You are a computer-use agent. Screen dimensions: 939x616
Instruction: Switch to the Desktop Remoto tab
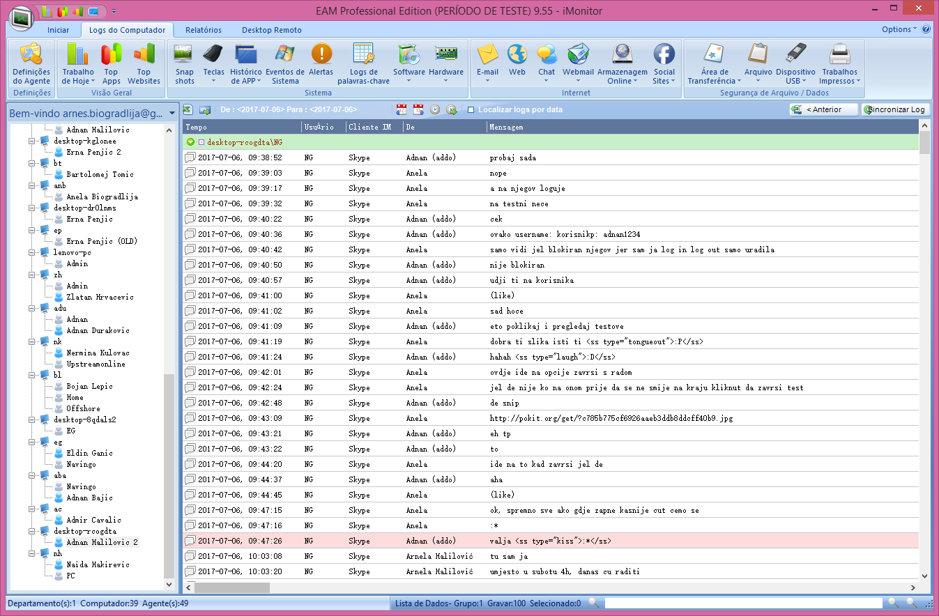272,30
